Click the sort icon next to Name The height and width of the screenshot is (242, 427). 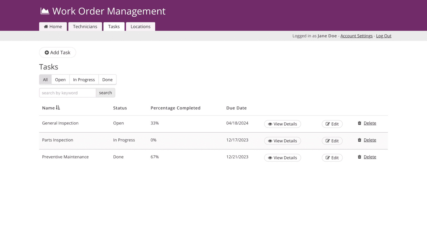point(58,108)
